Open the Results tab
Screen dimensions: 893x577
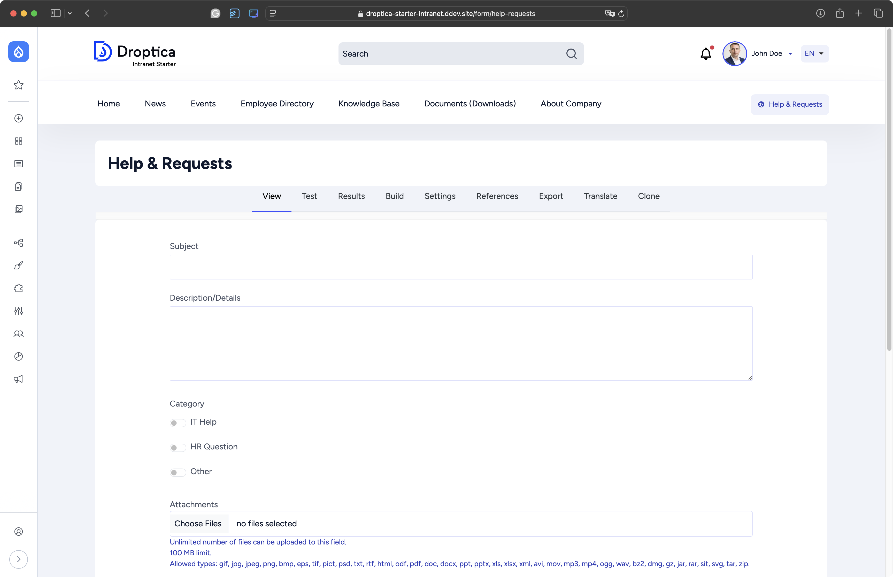tap(351, 196)
